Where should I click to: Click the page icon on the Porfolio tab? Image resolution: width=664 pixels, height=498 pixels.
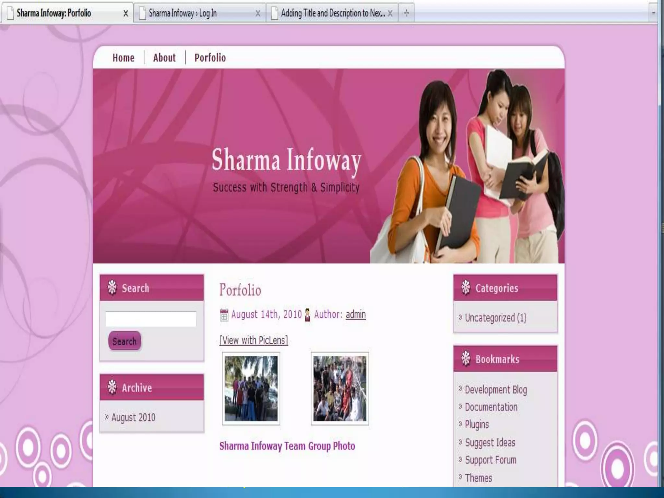[x=10, y=13]
